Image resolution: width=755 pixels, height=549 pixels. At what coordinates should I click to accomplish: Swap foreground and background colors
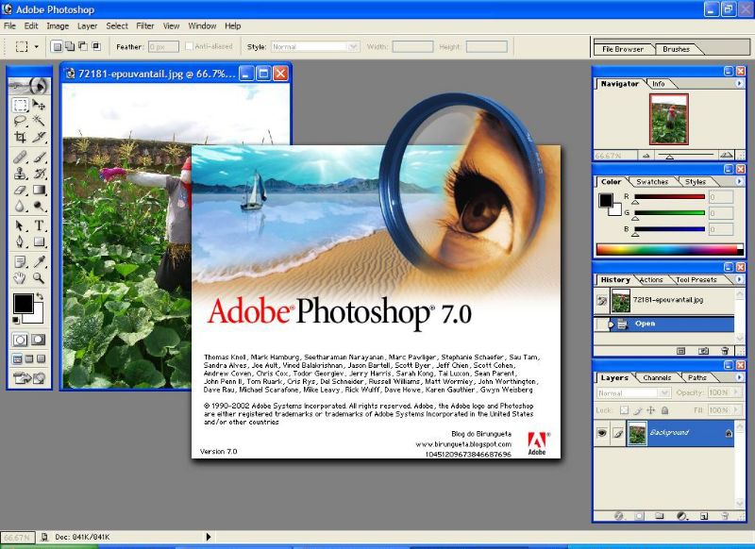coord(40,296)
